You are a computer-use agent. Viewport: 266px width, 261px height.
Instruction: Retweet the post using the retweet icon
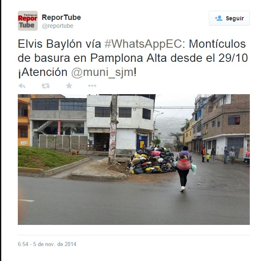46,86
